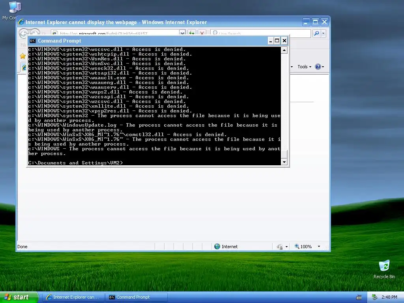Click the Favorites star icon
The width and height of the screenshot is (404, 303).
click(22, 56)
